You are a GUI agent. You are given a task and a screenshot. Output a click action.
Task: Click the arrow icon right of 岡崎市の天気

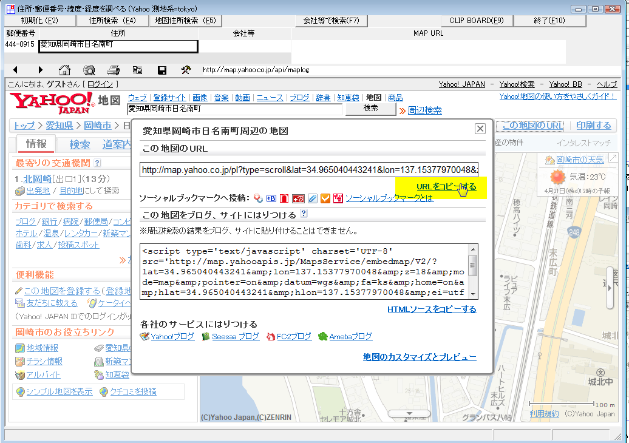(613, 158)
